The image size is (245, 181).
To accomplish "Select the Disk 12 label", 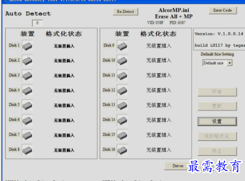I will click(109, 90).
